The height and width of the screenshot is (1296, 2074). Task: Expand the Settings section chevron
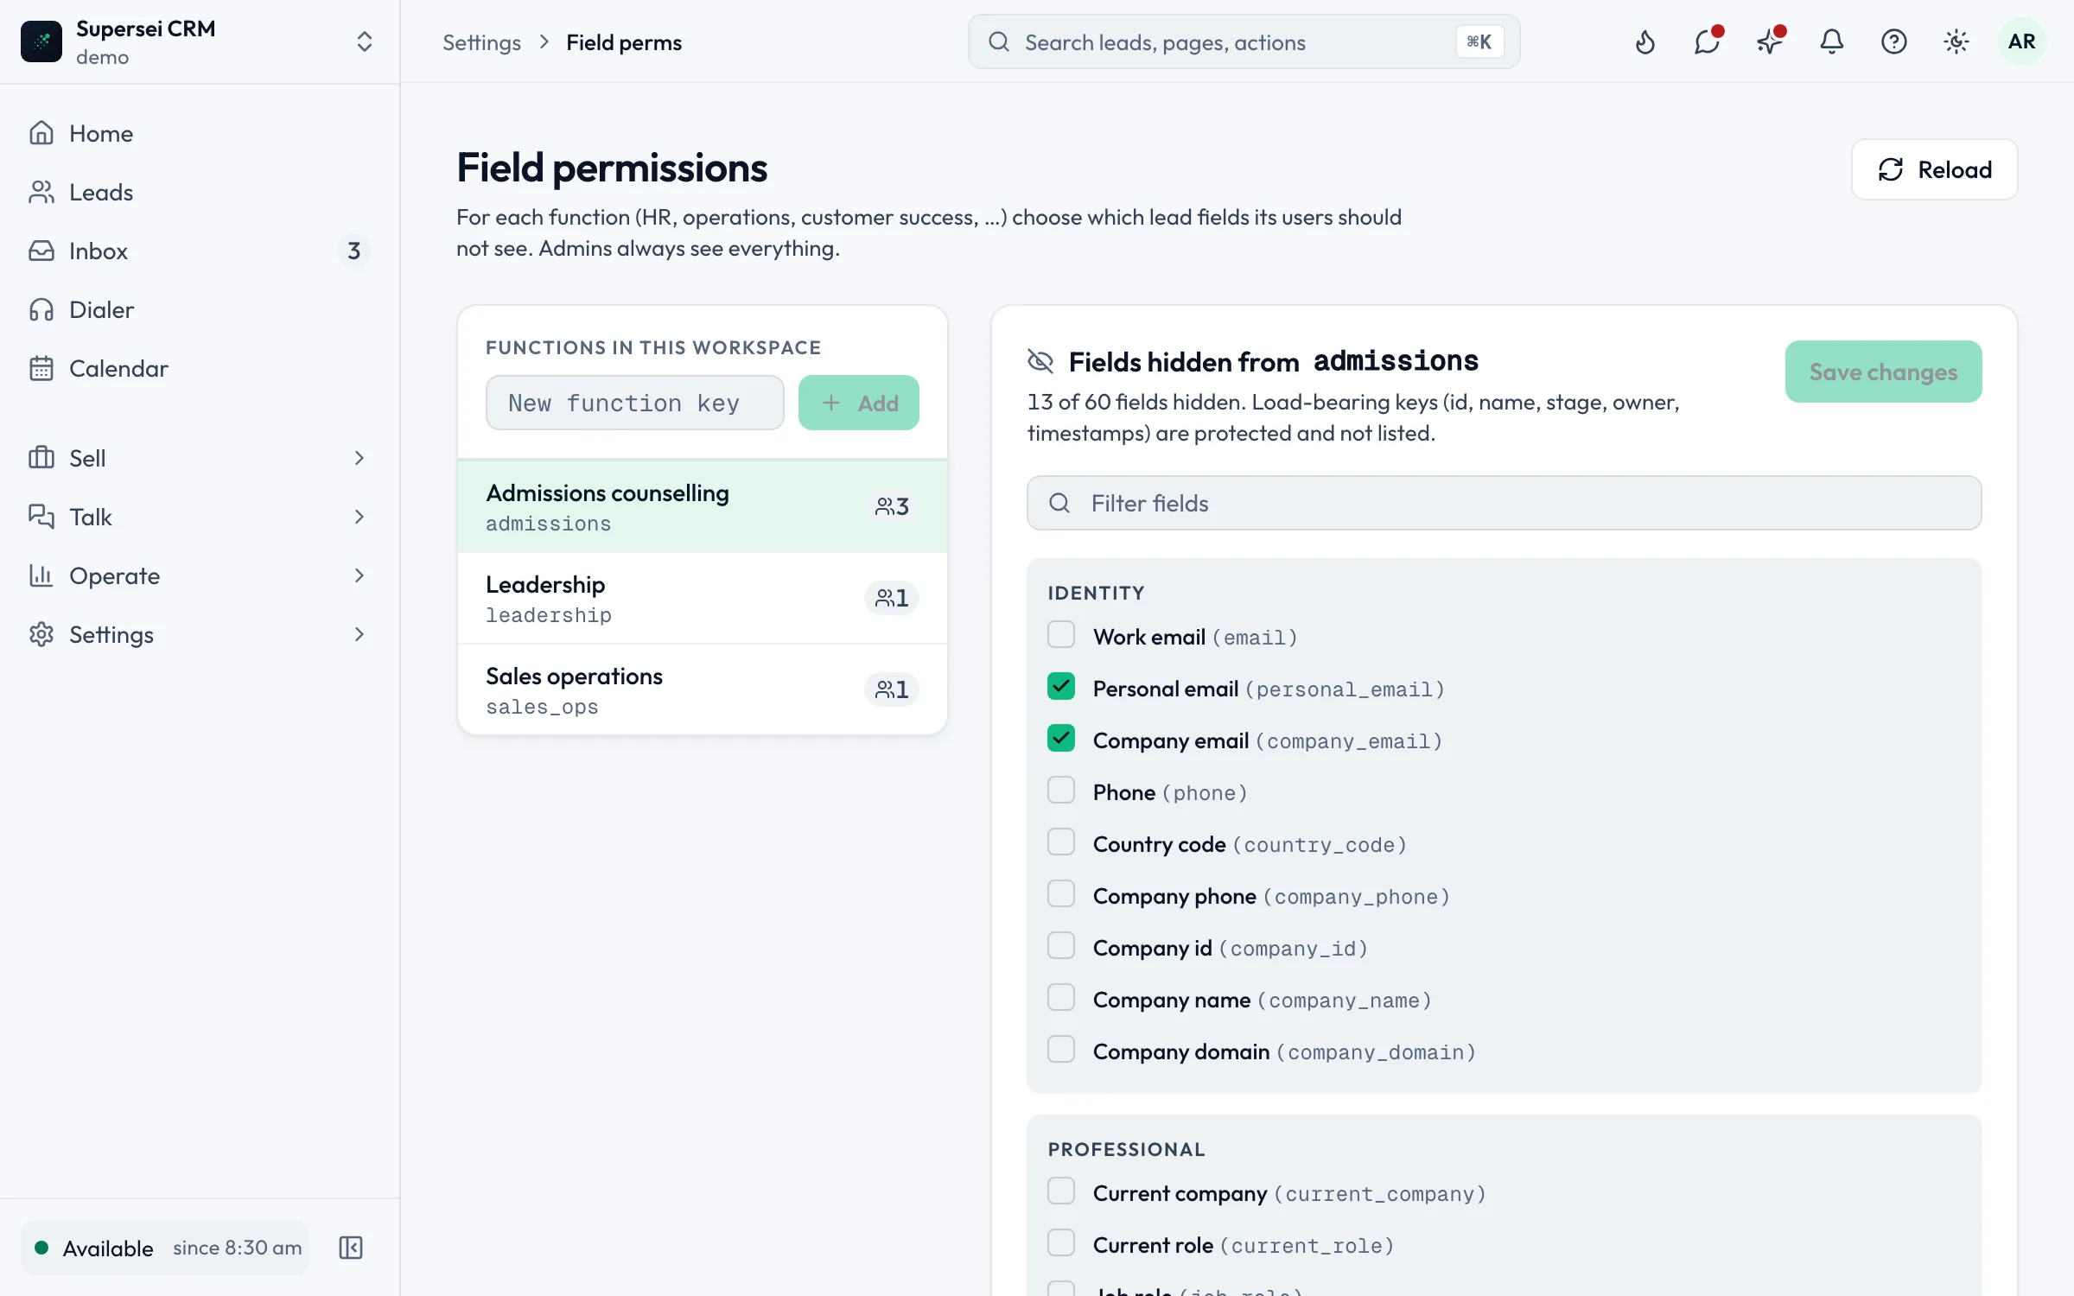pyautogui.click(x=359, y=634)
